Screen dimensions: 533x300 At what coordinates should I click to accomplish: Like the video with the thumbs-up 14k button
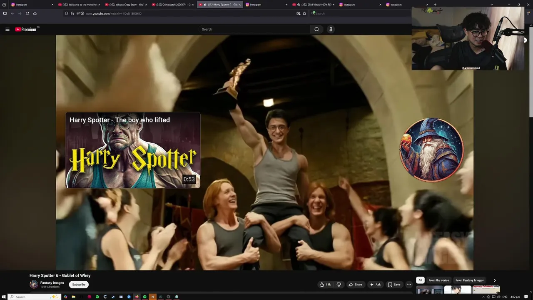click(x=325, y=285)
